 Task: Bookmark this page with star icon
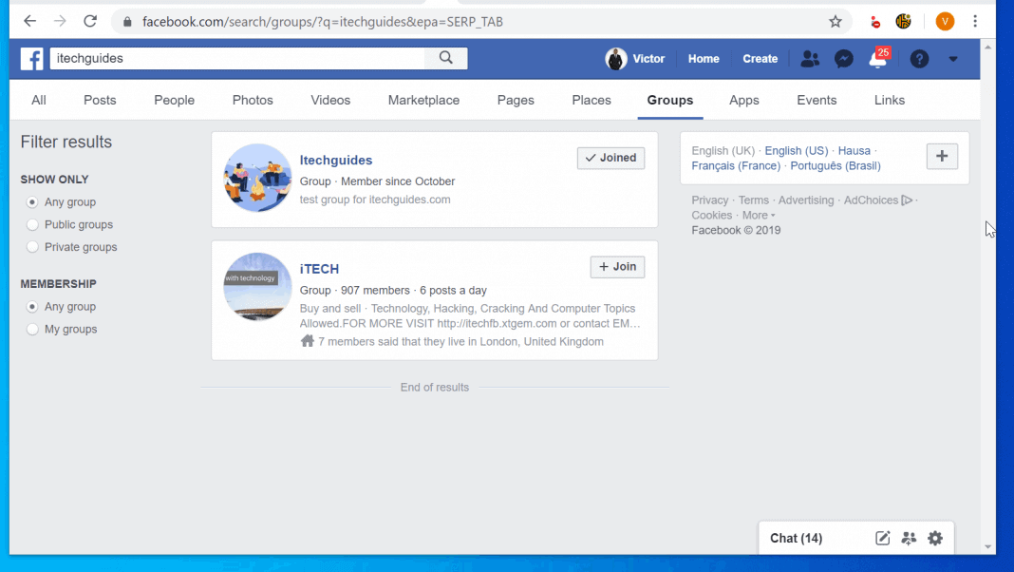836,22
